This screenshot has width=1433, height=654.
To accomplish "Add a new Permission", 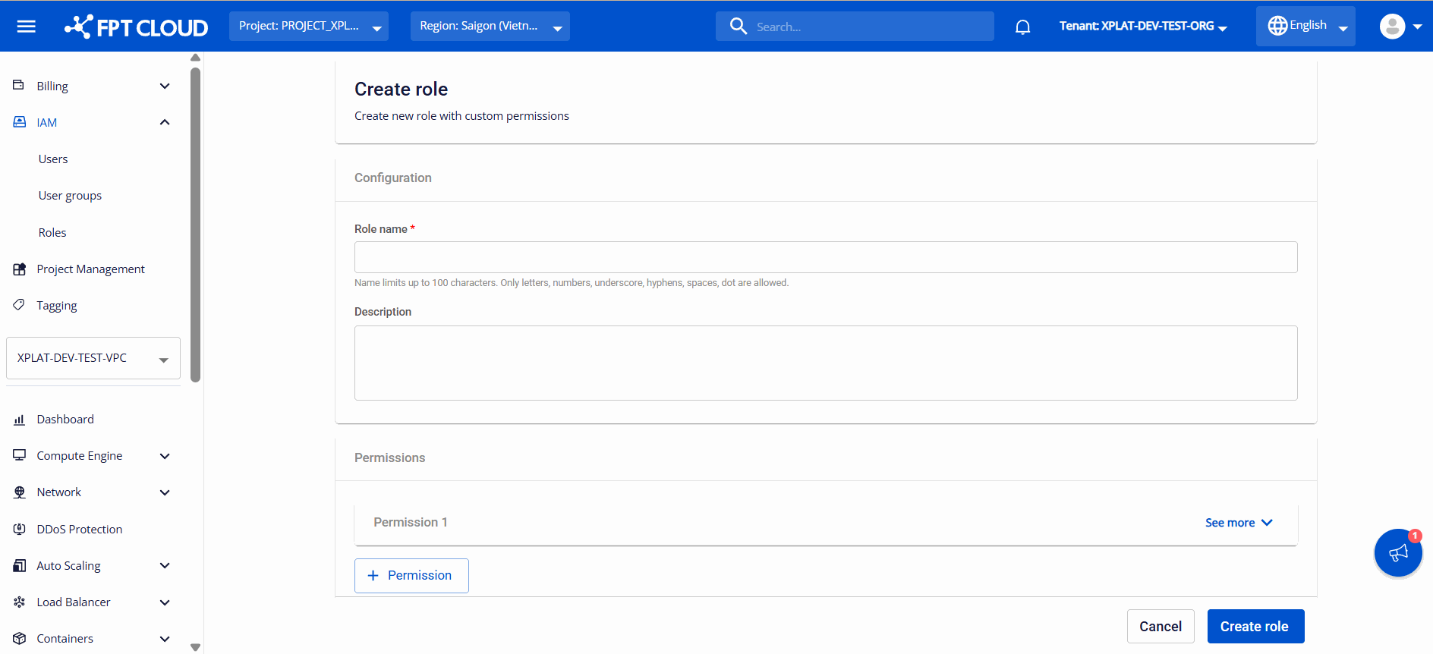I will click(411, 576).
